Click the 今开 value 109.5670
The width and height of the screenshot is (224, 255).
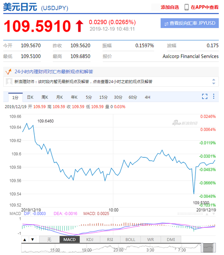click(31, 46)
